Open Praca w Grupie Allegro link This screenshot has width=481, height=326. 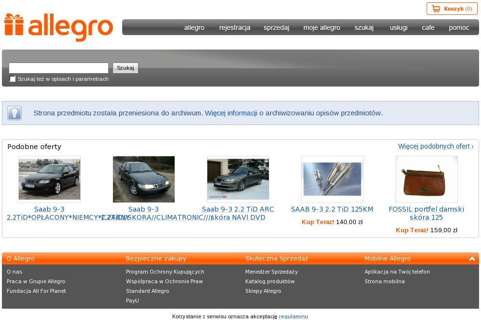(36, 281)
